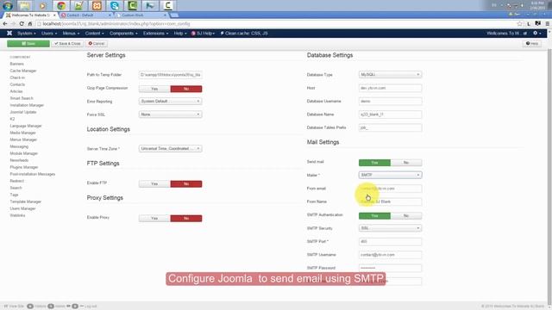Open the file explorer taskbar icon
Screen dimensions: 552x310
tap(25, 6)
